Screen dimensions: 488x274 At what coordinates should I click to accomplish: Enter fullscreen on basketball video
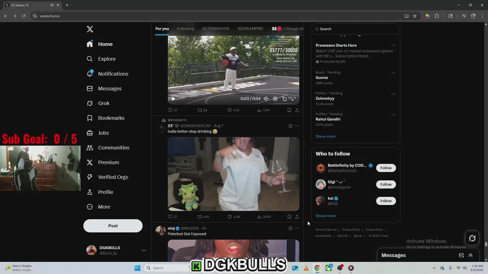294,99
